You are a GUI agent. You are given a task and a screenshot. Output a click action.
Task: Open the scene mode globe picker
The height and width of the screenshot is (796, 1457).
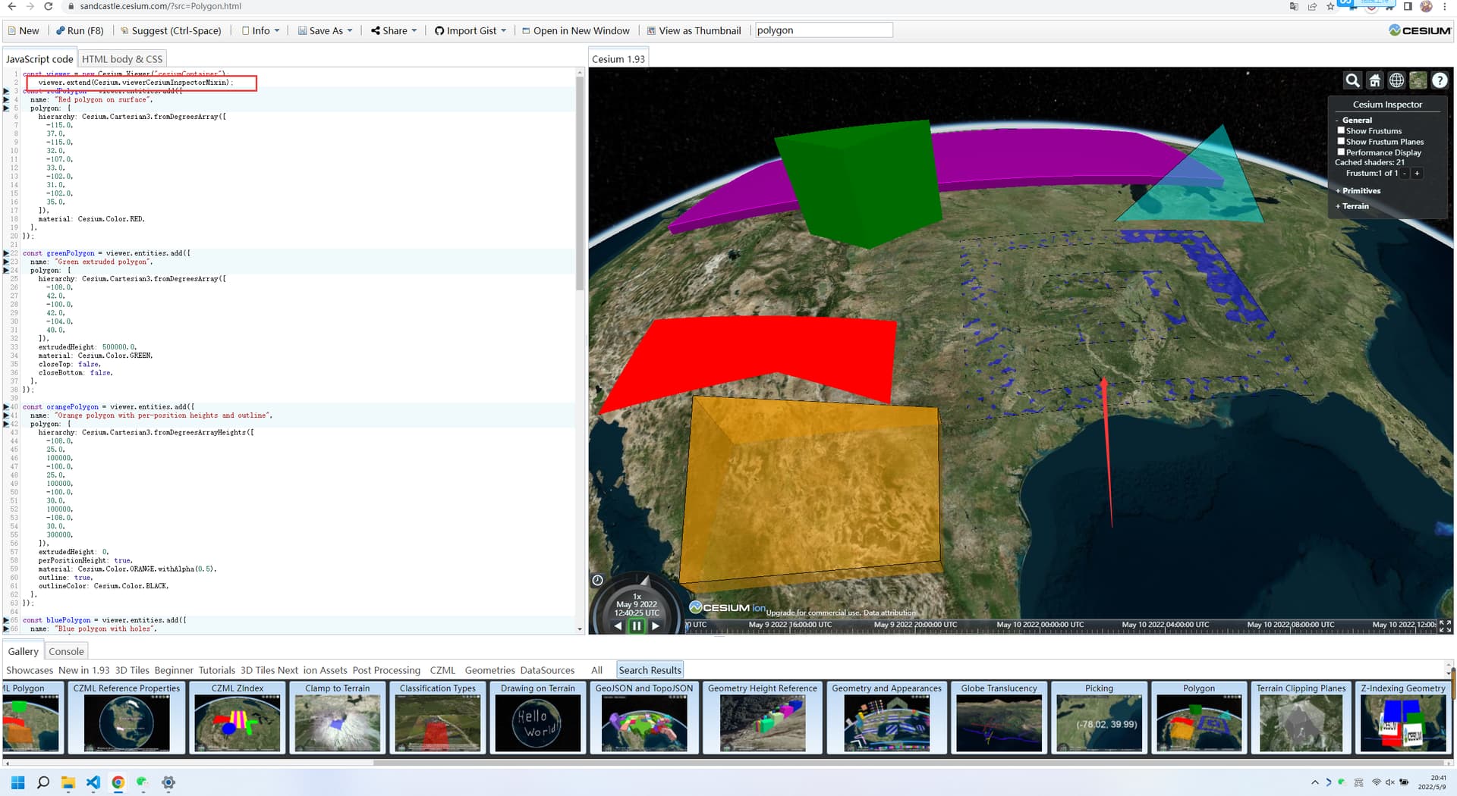point(1396,80)
